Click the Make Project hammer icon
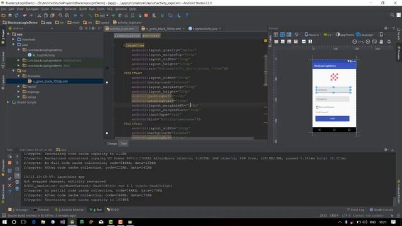Screen dimensions: 402x226 click(90, 15)
